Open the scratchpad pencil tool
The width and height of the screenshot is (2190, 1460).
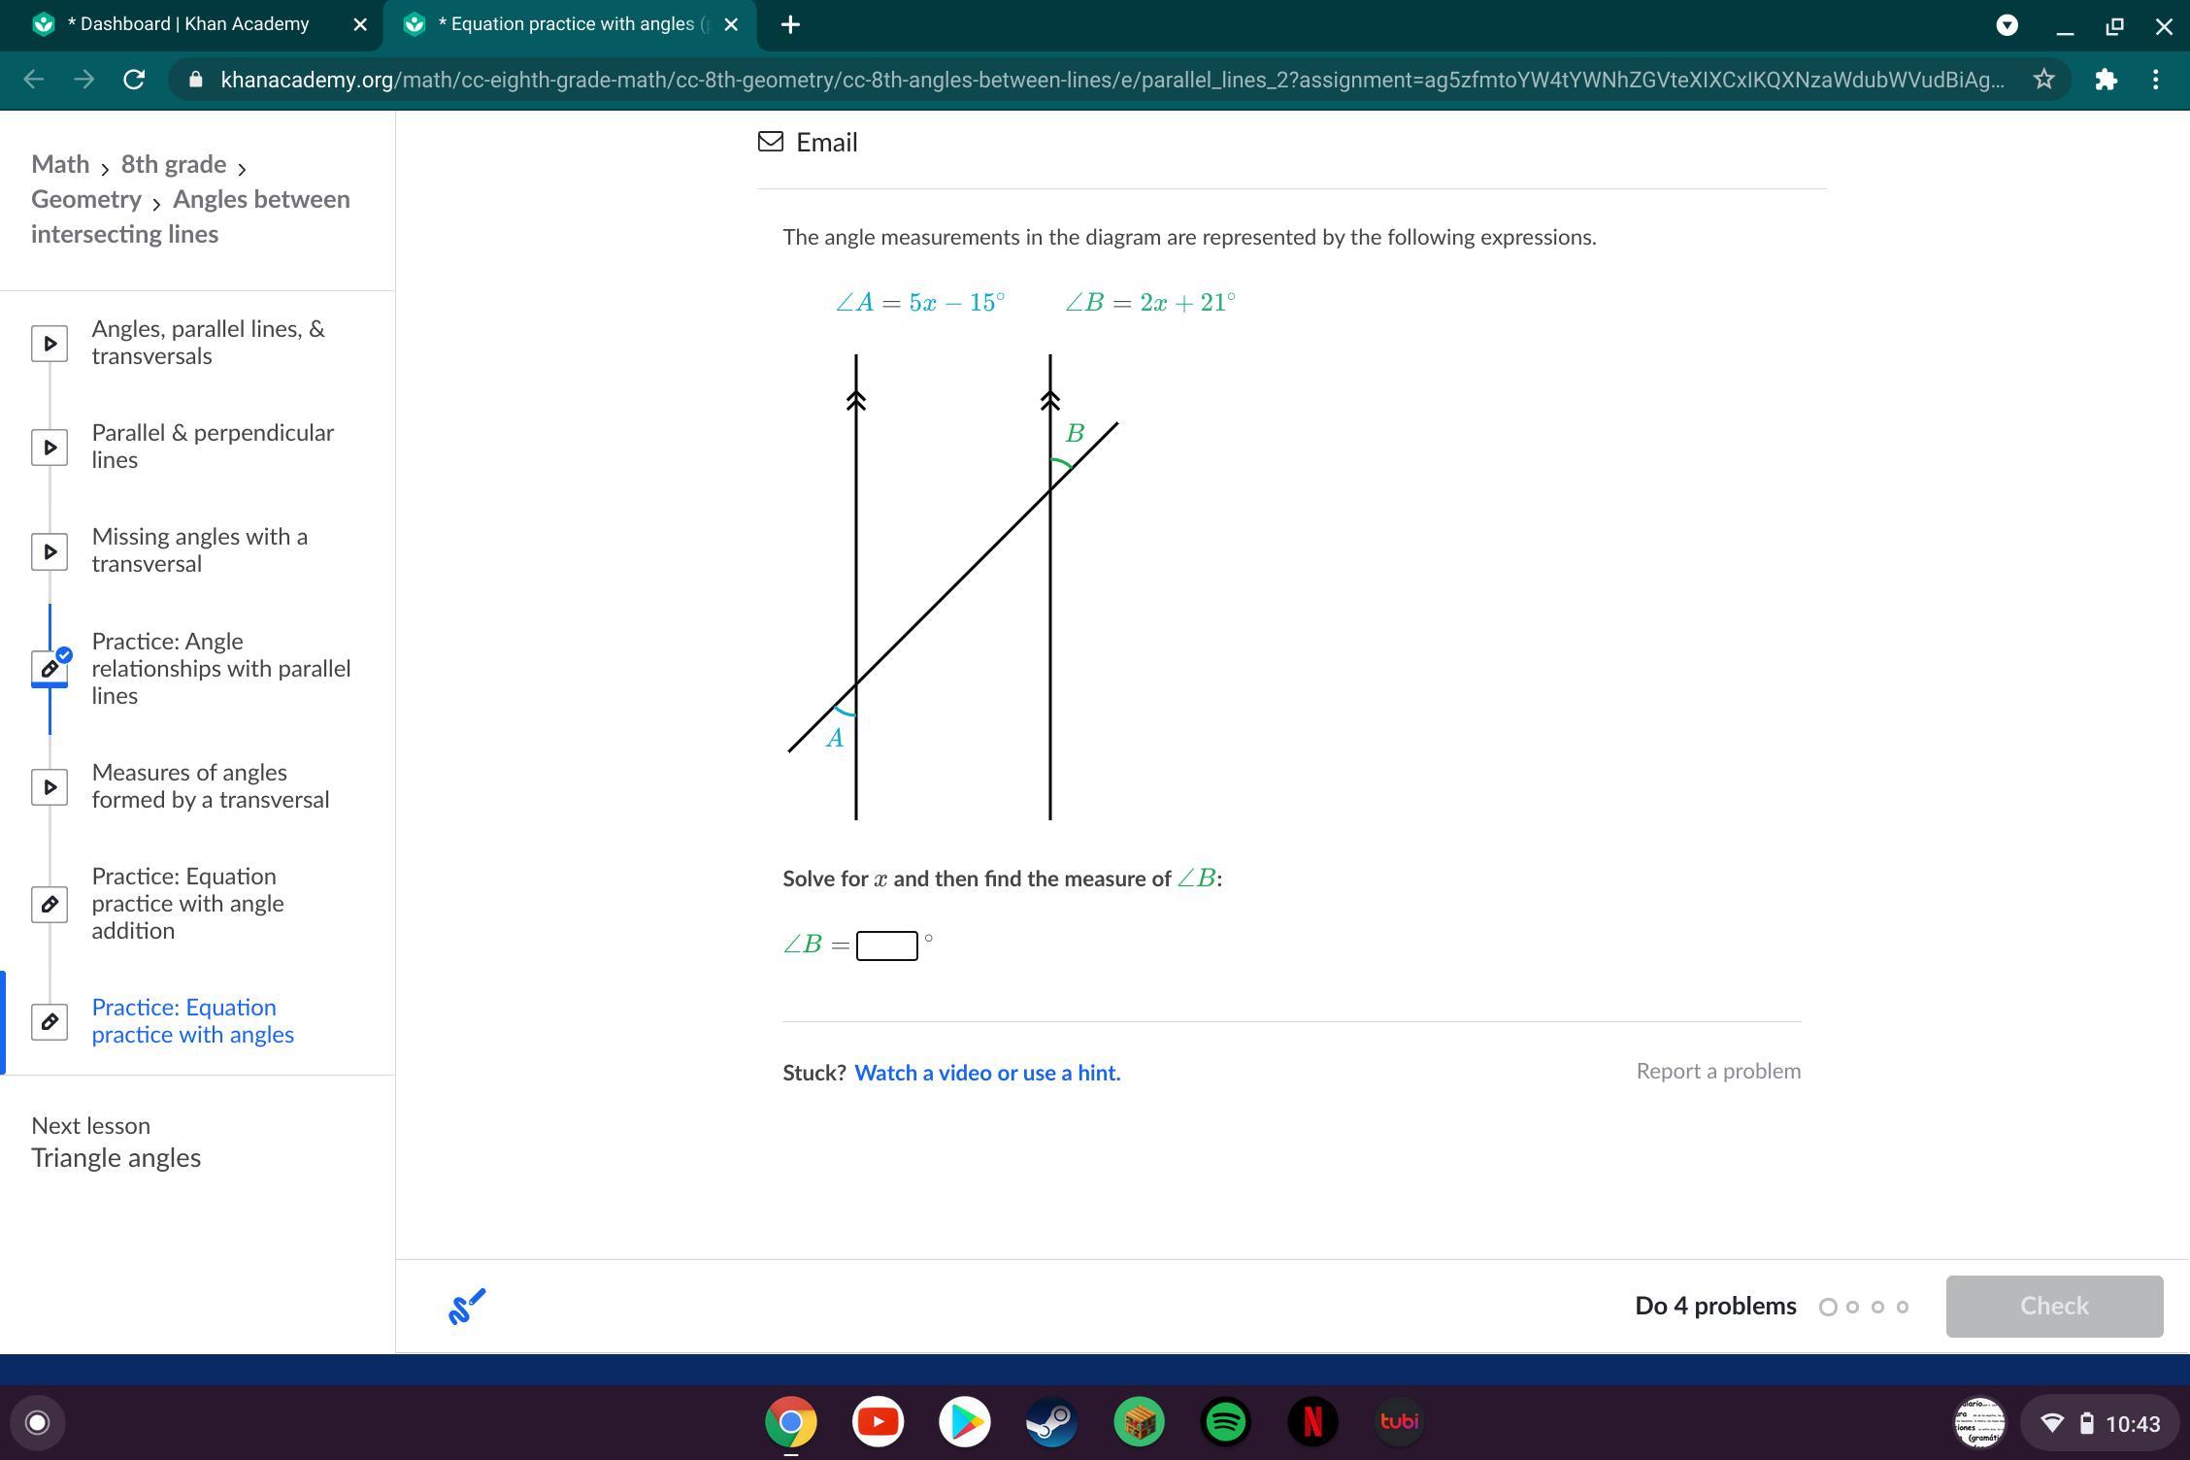pyautogui.click(x=466, y=1306)
